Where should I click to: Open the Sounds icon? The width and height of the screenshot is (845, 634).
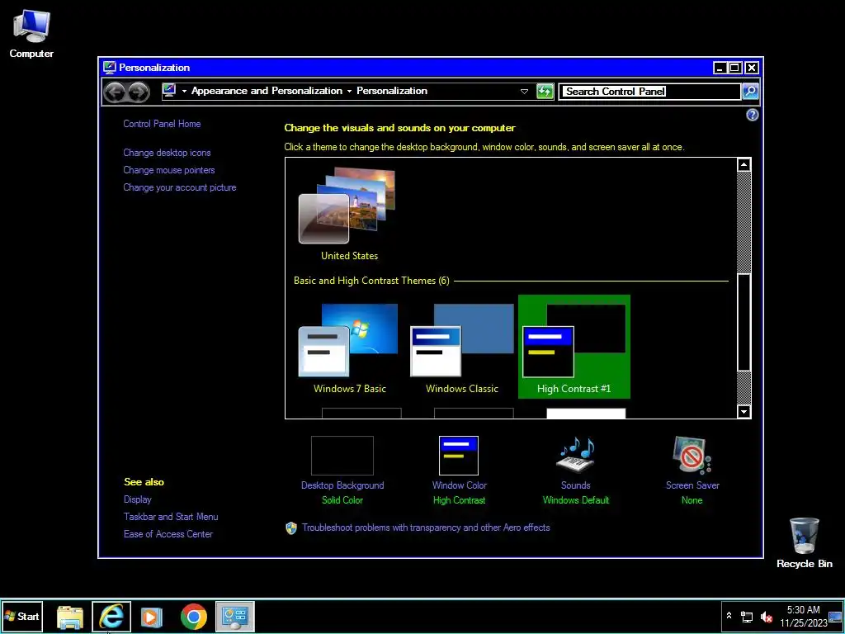click(x=575, y=455)
